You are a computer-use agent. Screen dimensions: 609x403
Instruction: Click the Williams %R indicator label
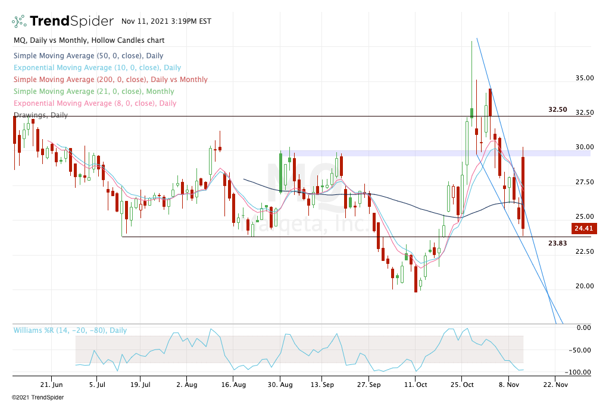coord(70,330)
